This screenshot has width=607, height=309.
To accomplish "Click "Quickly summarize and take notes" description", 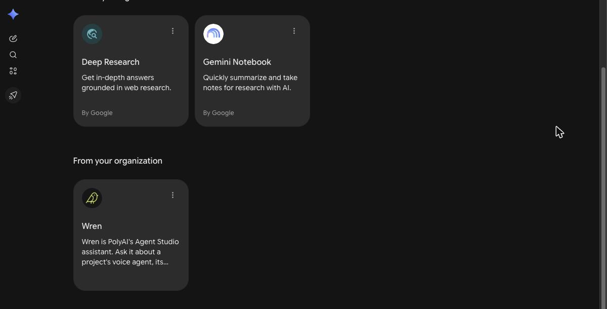I will (250, 83).
